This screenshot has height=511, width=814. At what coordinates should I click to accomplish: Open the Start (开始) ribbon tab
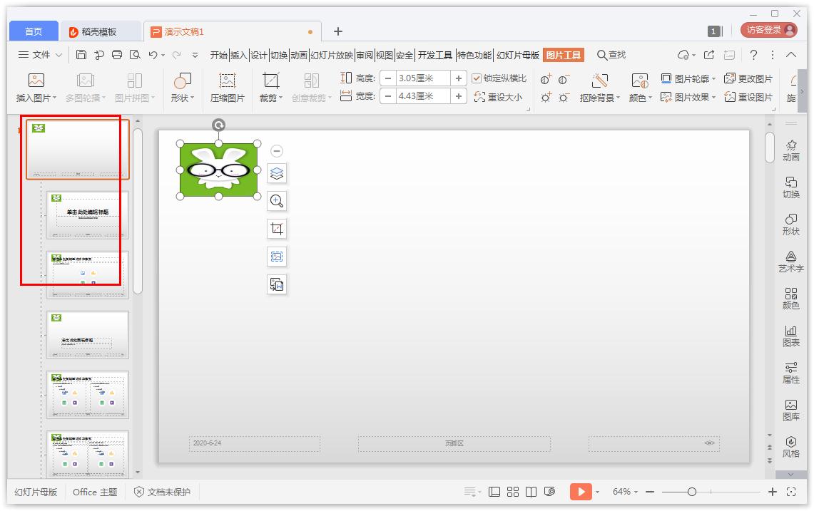(218, 55)
